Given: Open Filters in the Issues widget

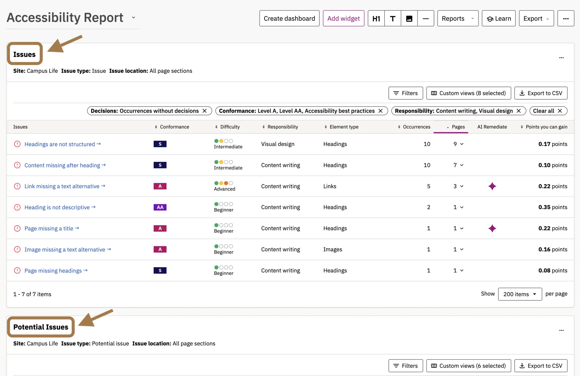Looking at the screenshot, I should point(406,93).
